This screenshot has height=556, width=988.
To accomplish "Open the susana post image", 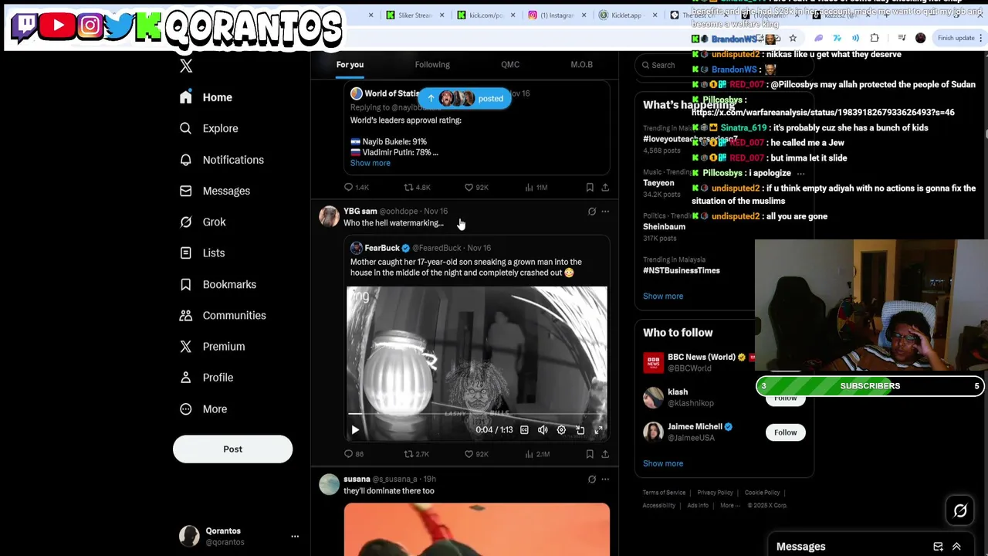I will tap(476, 530).
